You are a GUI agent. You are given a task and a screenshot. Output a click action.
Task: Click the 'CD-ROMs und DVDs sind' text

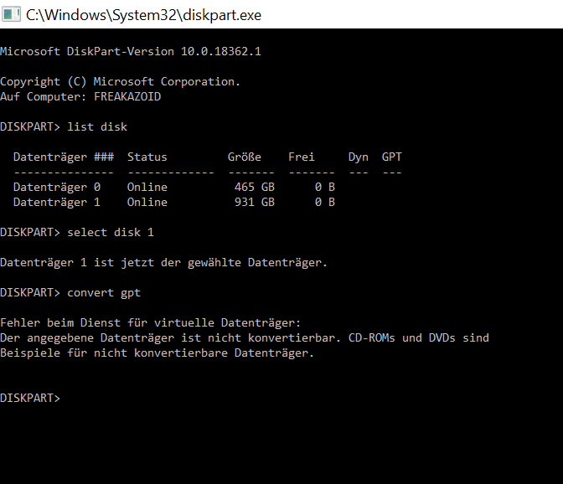coord(419,337)
